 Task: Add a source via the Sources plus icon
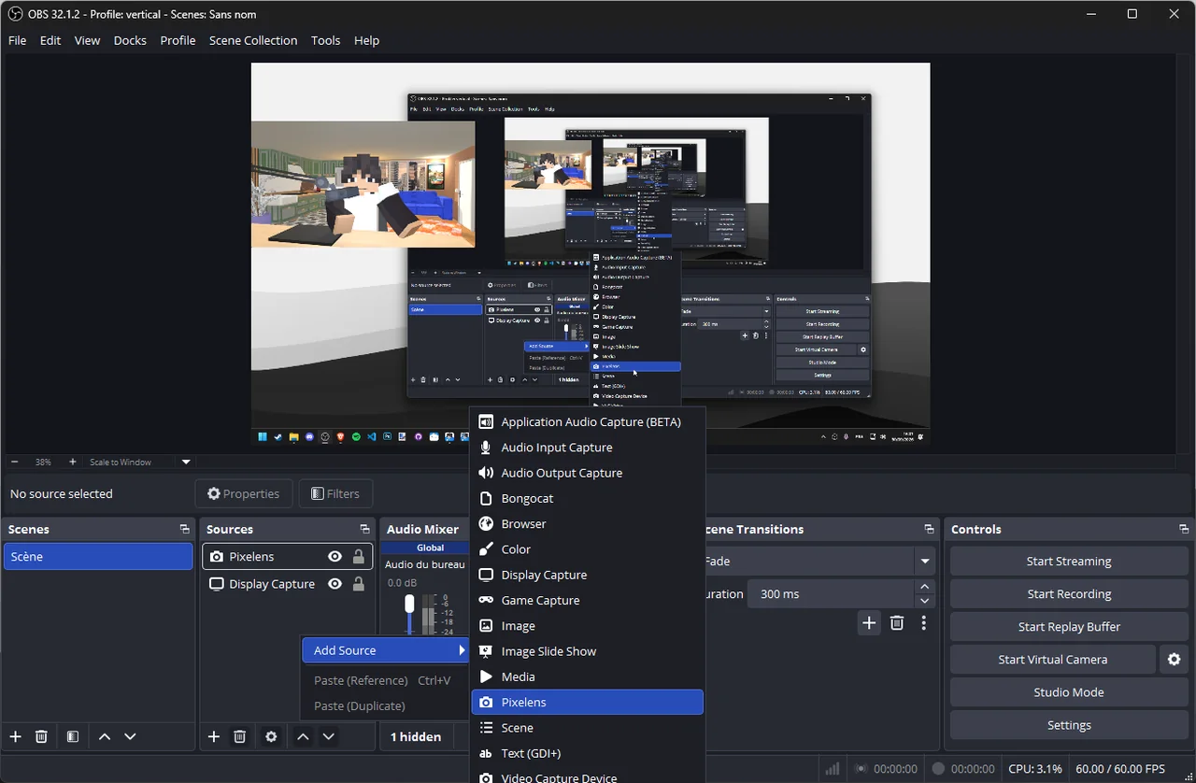[x=214, y=736]
